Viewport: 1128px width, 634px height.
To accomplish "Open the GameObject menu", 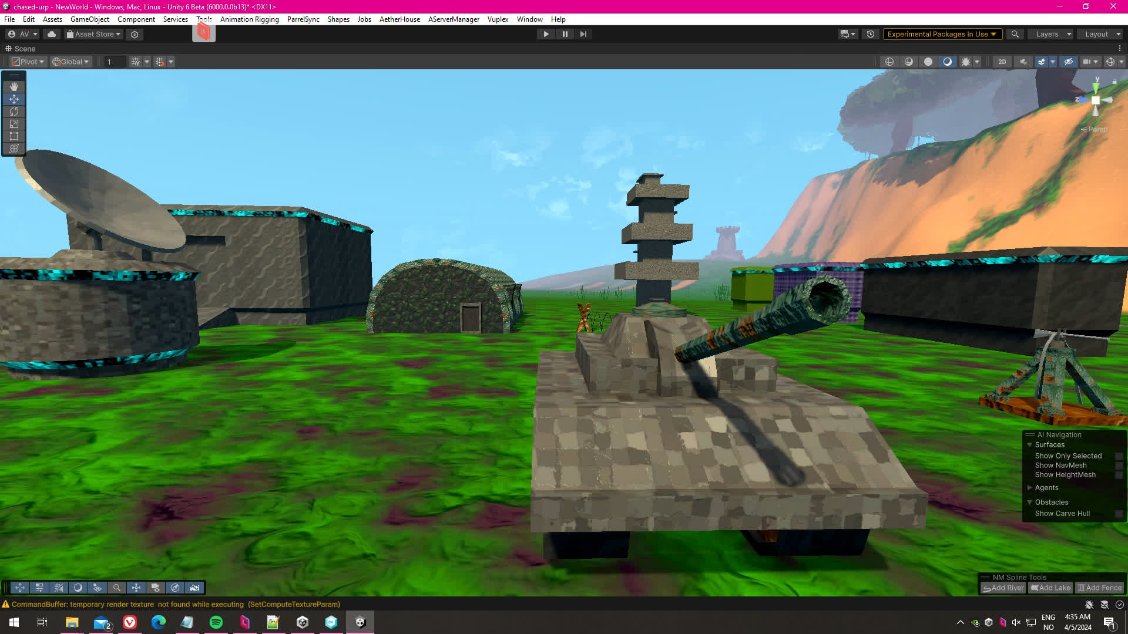I will (89, 19).
